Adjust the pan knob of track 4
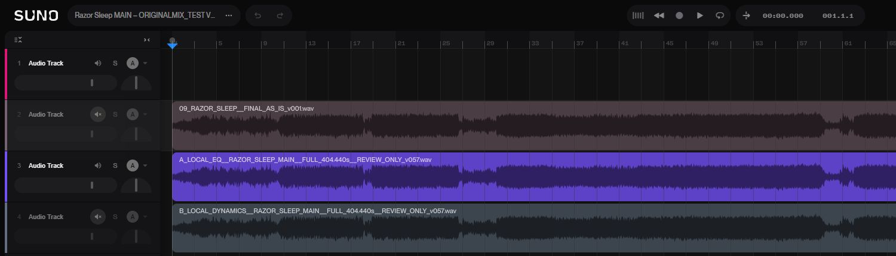Screen dimensions: 896x256 136,236
